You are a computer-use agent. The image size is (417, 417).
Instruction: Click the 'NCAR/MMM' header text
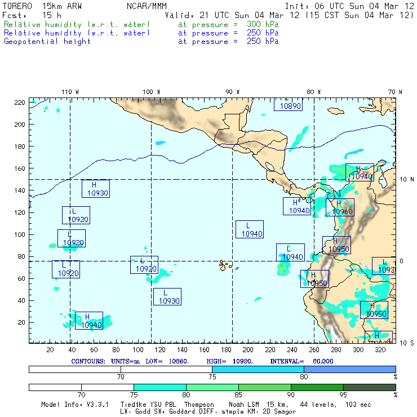[147, 6]
